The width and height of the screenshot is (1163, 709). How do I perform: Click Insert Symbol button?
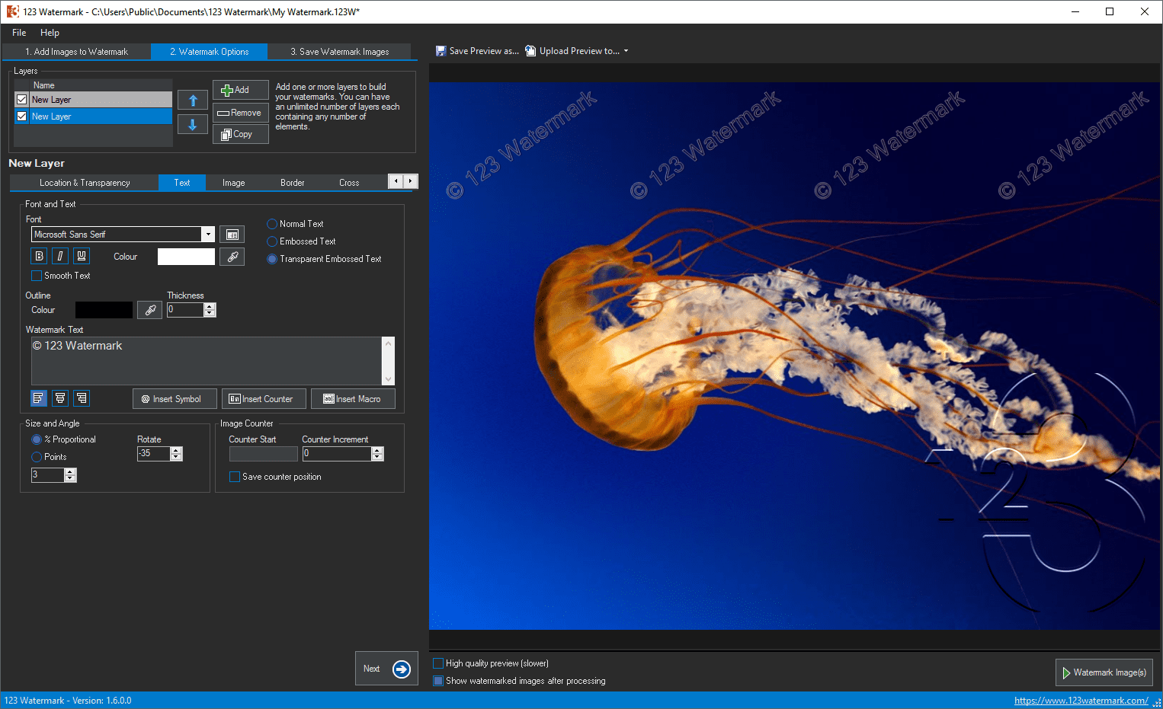pos(175,399)
